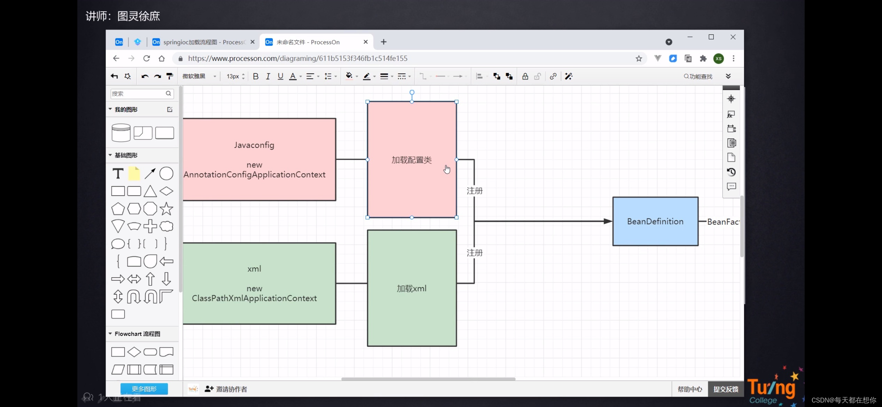The image size is (882, 407).
Task: Switch to springioc加载流程图 tab
Action: 204,42
